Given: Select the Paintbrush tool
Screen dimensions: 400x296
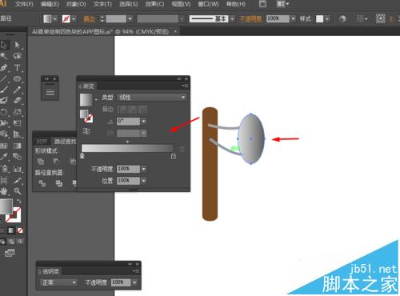Looking at the screenshot, I should [4, 90].
